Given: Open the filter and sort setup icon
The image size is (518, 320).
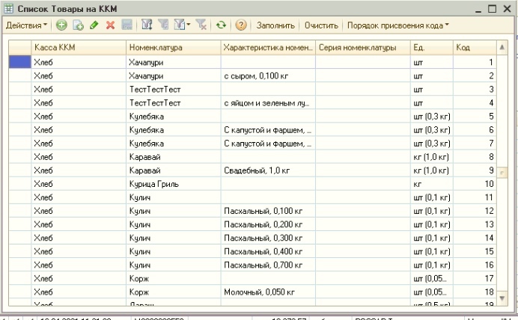Looking at the screenshot, I should (x=145, y=25).
